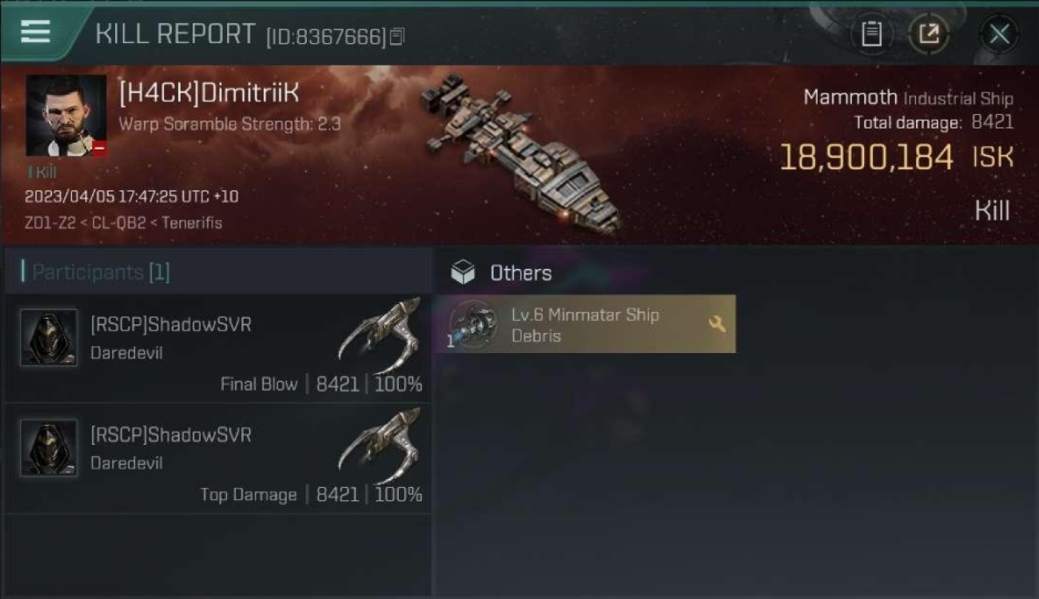Open the hamburger menu in the top left
Image resolution: width=1039 pixels, height=599 pixels.
click(x=35, y=32)
